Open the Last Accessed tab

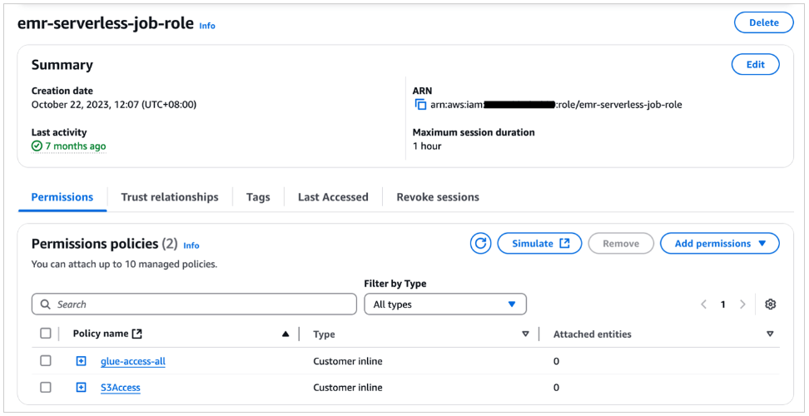(x=333, y=197)
